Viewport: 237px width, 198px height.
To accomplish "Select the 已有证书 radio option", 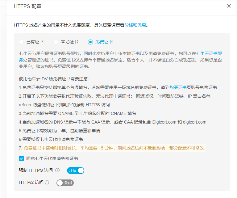I will pos(21,42).
